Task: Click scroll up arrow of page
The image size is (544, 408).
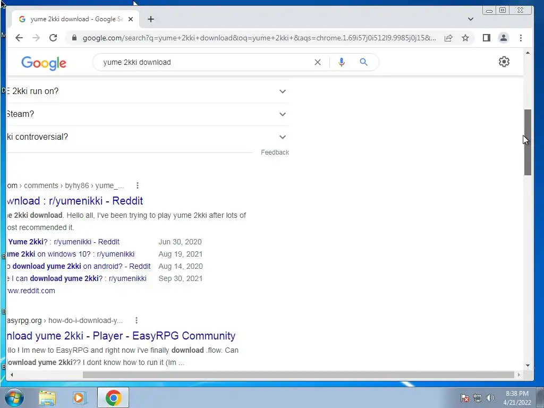Action: tap(528, 53)
